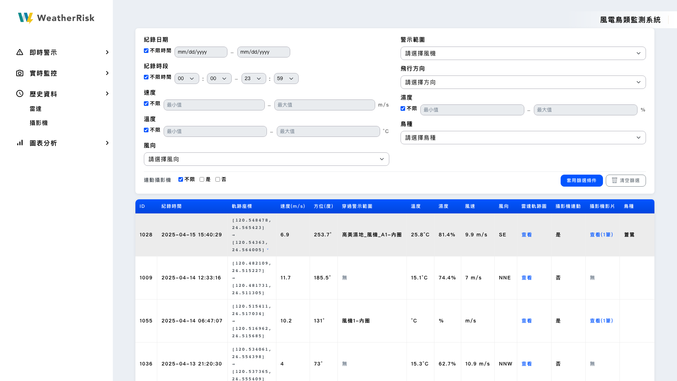Click the 溫度 最大值 input field
The width and height of the screenshot is (677, 381).
[328, 131]
